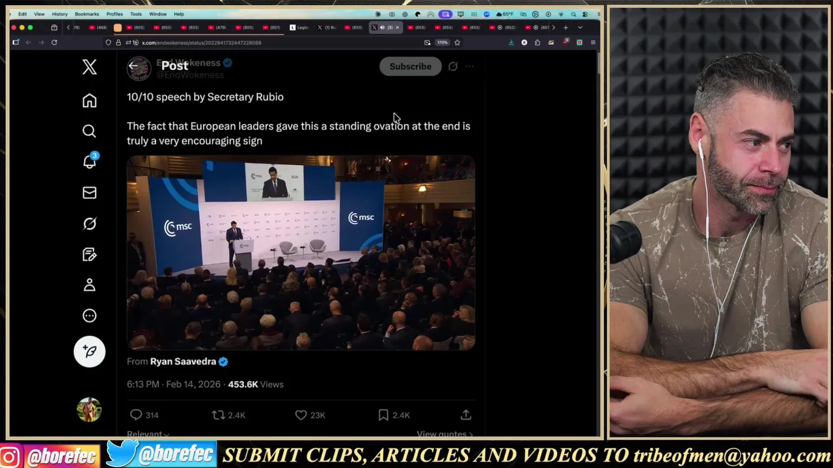Screen dimensions: 833x468
Task: Switch to the YouTube (468) tab
Action: [x=98, y=27]
